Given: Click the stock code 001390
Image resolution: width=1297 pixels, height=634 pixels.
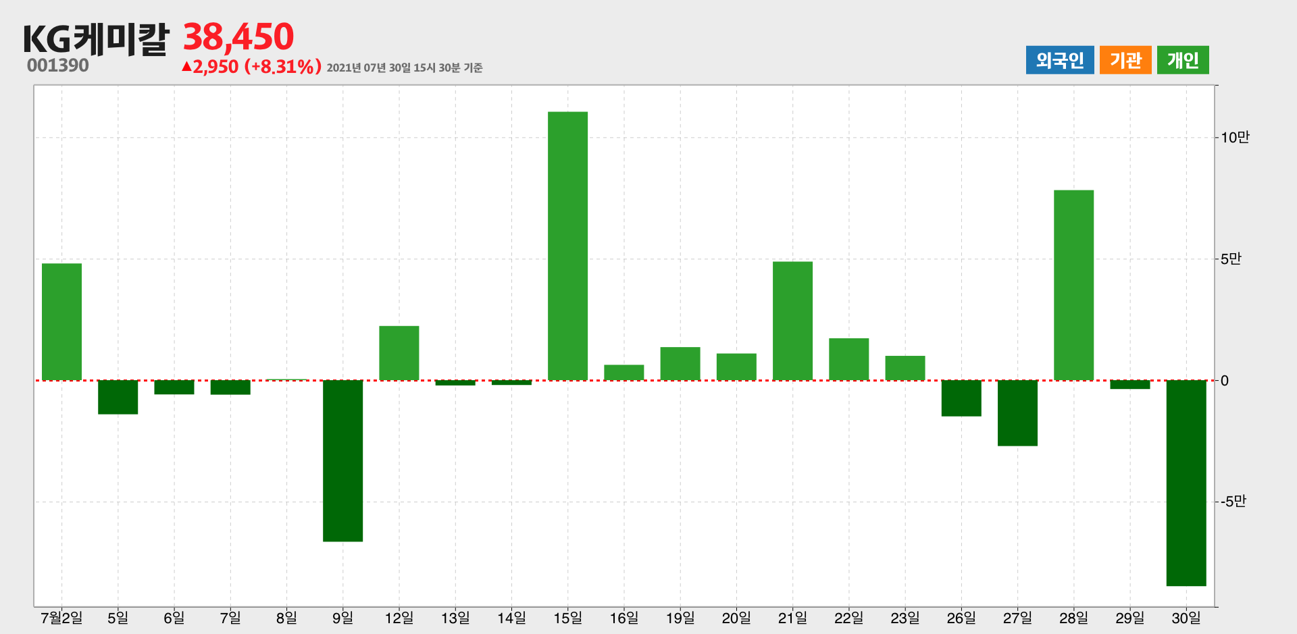Looking at the screenshot, I should click(58, 65).
